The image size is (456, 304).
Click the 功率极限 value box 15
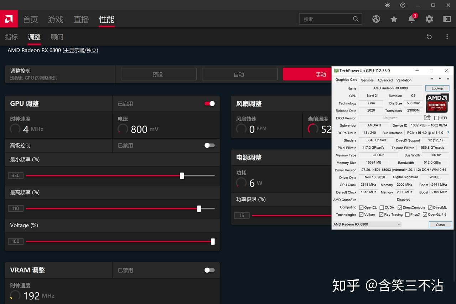point(242,215)
